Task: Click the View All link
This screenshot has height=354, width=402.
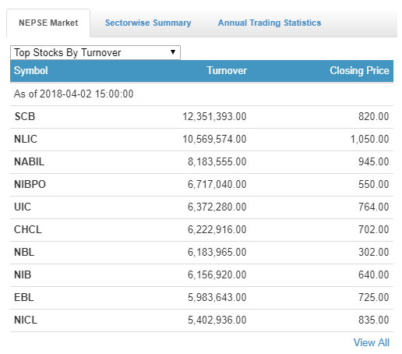Action: pyautogui.click(x=372, y=342)
